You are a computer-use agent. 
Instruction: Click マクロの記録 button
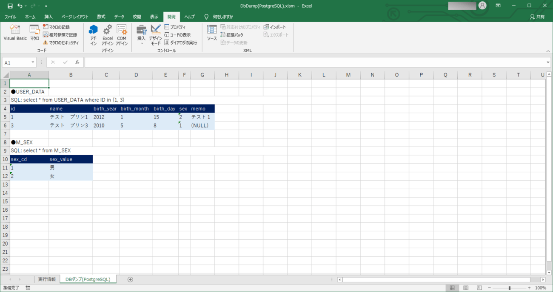click(x=57, y=27)
